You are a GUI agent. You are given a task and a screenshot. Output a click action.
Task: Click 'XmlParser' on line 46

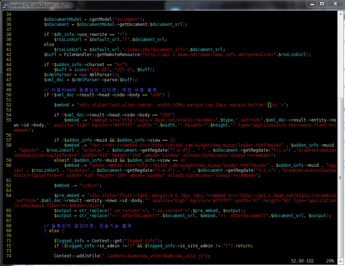click(100, 75)
